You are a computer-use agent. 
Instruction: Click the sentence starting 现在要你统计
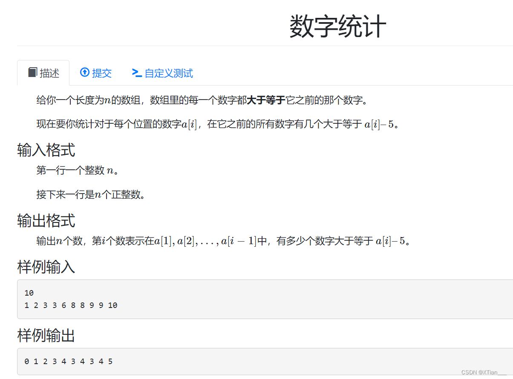pos(218,125)
